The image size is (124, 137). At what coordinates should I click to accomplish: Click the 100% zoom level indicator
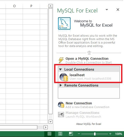pyautogui.click(x=118, y=134)
